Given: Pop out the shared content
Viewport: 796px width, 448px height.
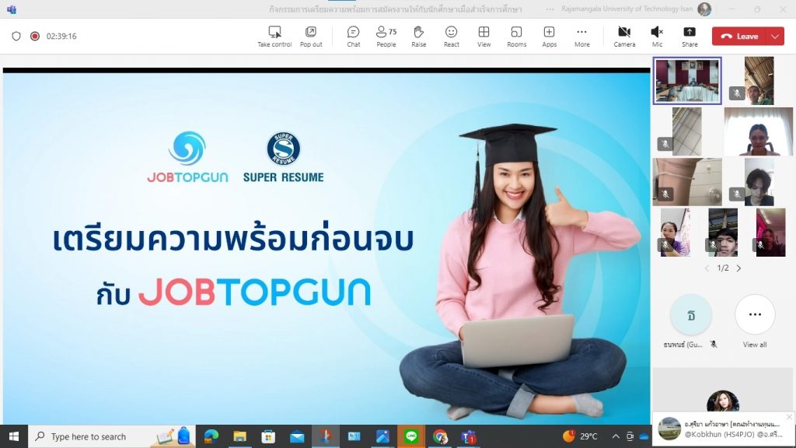Looking at the screenshot, I should pos(311,36).
